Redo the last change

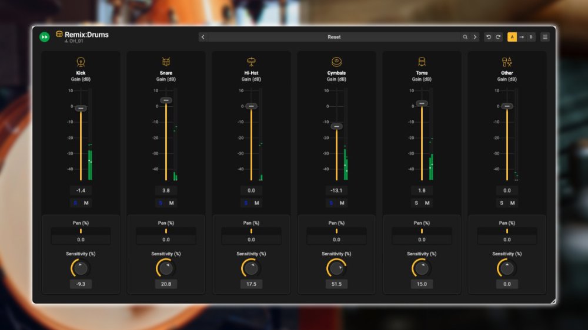498,37
